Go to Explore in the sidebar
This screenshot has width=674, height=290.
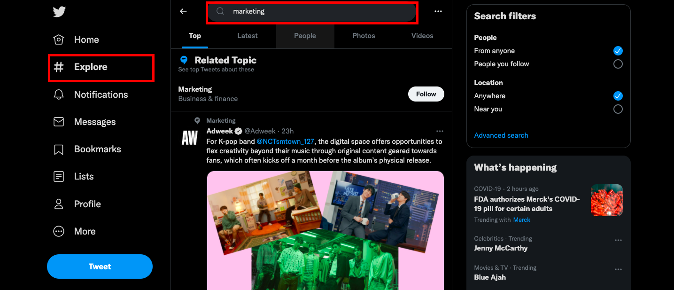pyautogui.click(x=81, y=67)
